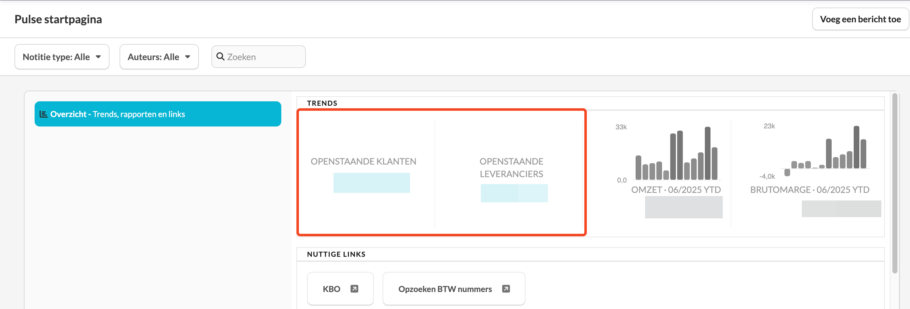Click the TRENDS section heading

click(x=322, y=103)
